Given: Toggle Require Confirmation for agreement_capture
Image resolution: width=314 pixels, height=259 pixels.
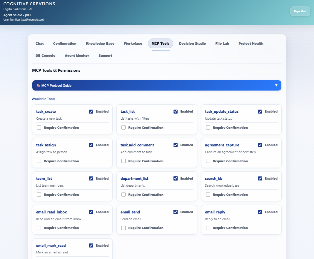Looking at the screenshot, I should (208, 161).
